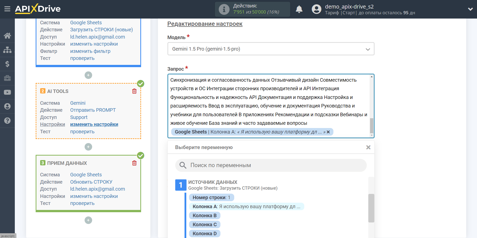Add step after AI TOOLS block
Viewport: 477px width, 238px height.
point(88,147)
